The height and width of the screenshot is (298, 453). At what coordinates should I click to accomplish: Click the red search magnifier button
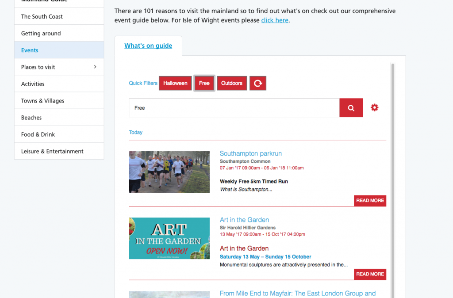[x=351, y=108]
